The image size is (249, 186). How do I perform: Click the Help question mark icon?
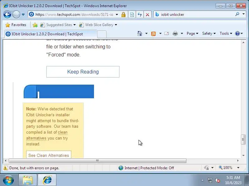pyautogui.click(x=237, y=33)
